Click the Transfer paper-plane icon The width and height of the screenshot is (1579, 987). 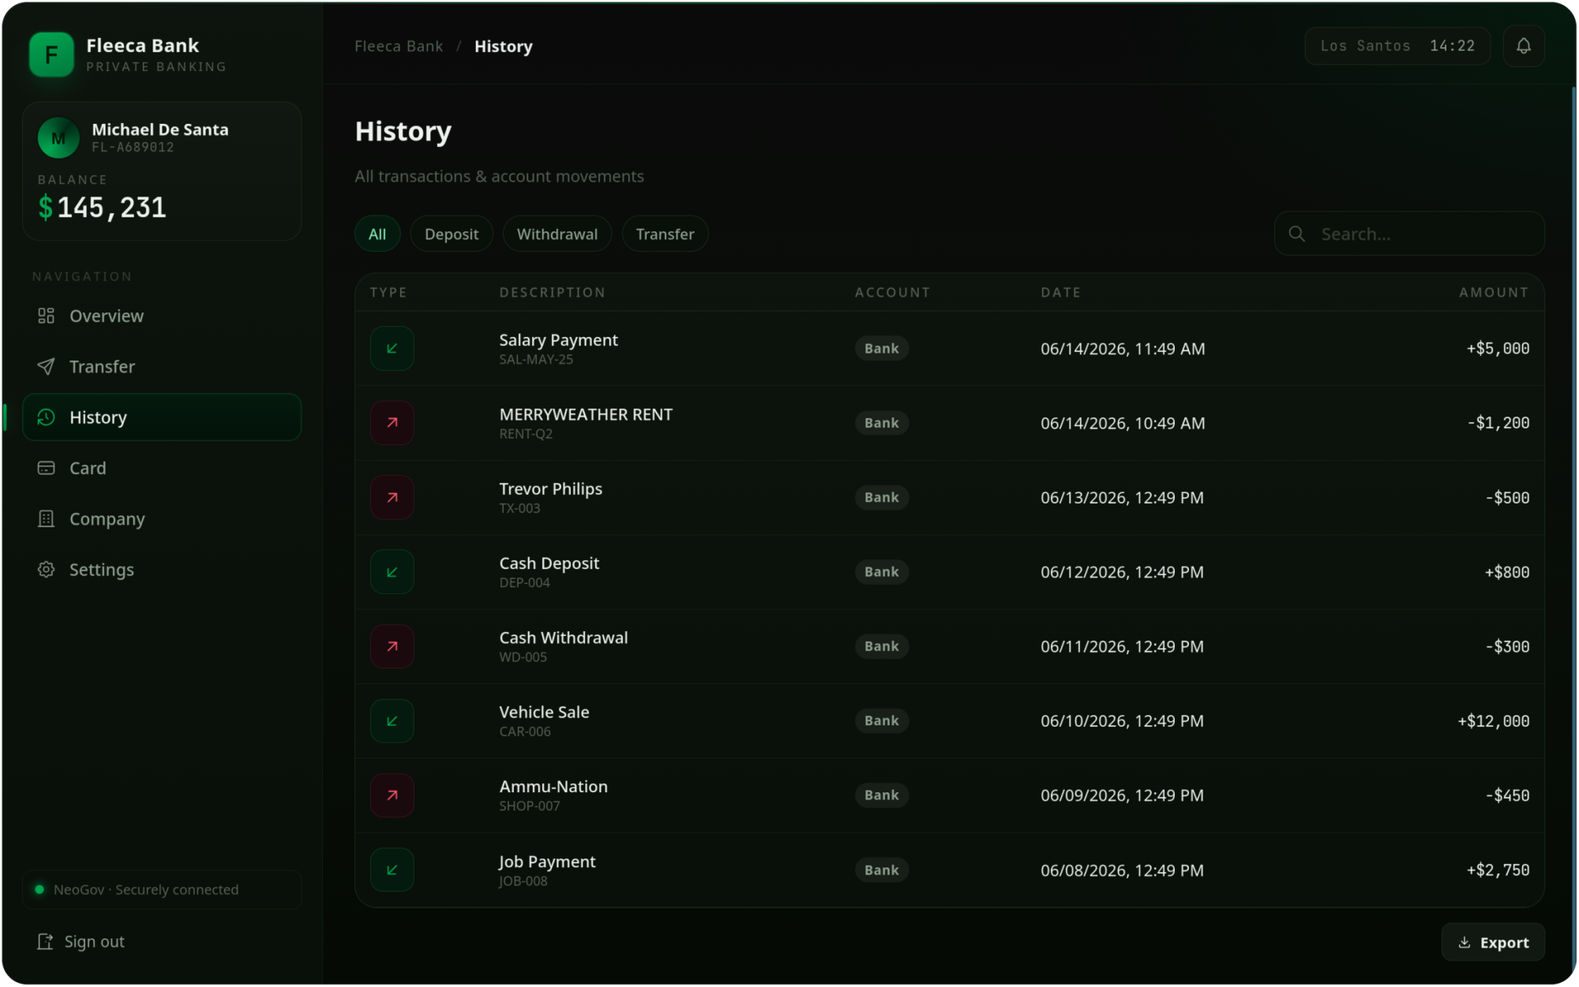coord(46,366)
